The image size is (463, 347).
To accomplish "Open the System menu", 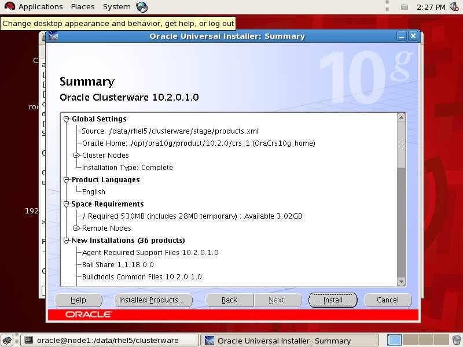I will [117, 6].
